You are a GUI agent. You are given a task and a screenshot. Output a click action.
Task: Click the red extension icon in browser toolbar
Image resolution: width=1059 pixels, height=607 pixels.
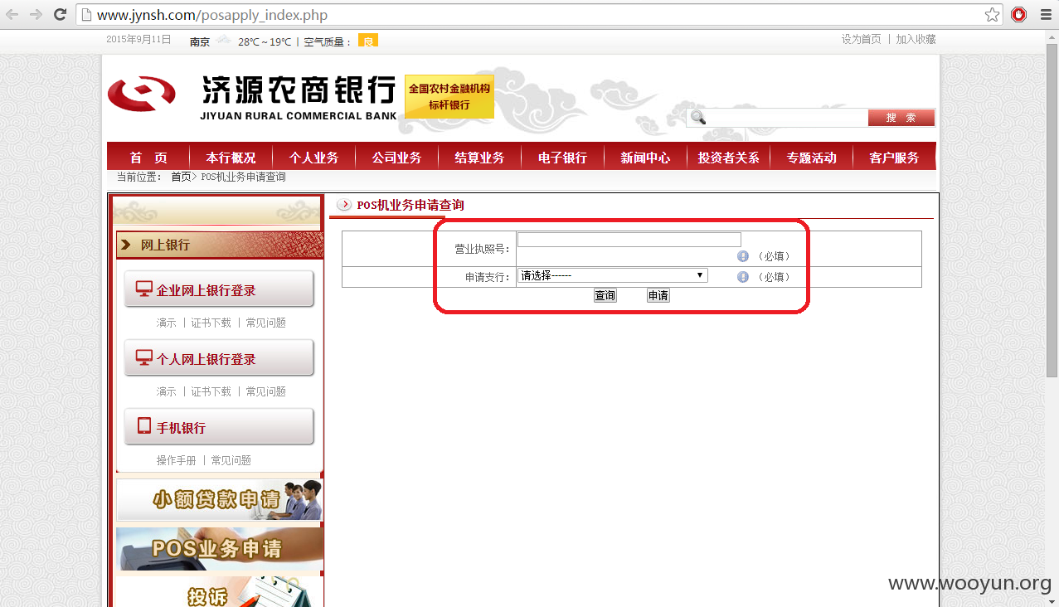click(1019, 14)
